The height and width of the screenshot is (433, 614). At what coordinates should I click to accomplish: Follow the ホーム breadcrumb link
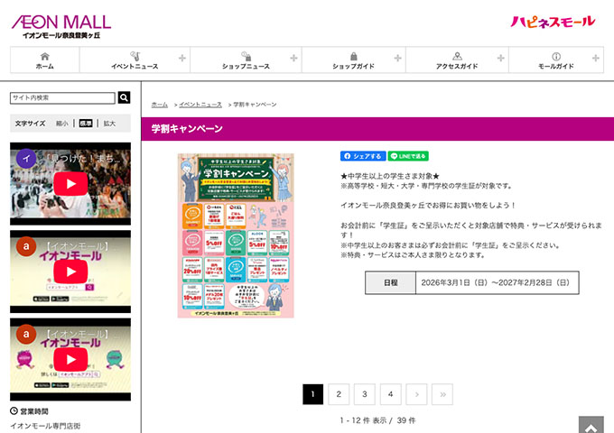coord(160,105)
